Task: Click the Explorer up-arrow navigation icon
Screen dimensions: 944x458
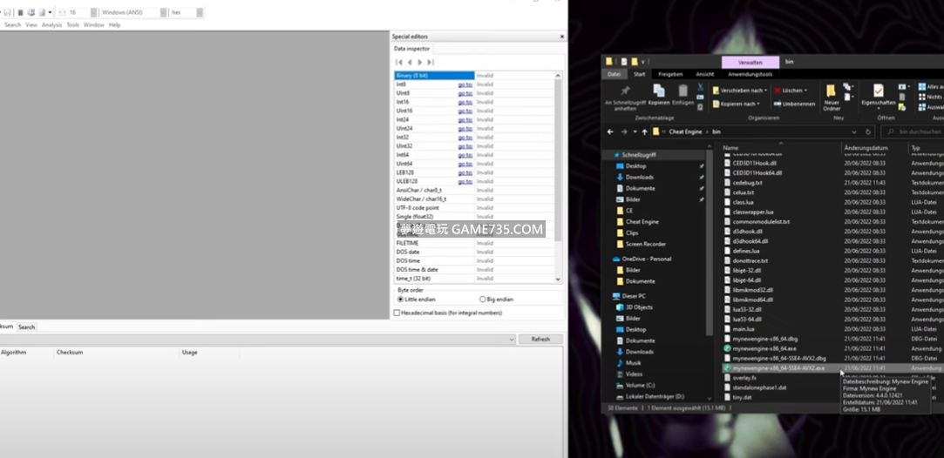Action: (644, 131)
